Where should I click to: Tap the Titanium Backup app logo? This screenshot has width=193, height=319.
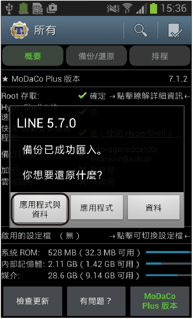tap(19, 30)
